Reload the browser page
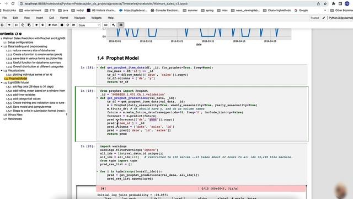The width and height of the screenshot is (353, 199). click(x=13, y=4)
